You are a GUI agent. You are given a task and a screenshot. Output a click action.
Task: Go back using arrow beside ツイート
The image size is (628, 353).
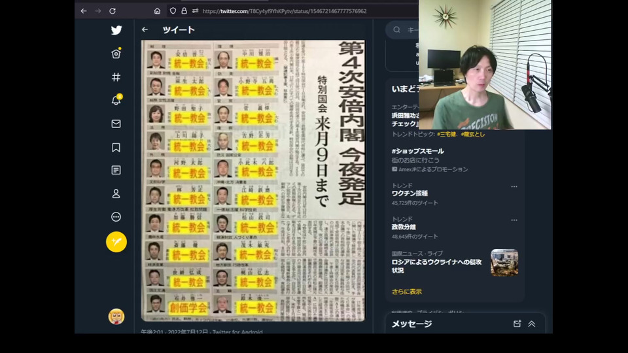tap(145, 29)
